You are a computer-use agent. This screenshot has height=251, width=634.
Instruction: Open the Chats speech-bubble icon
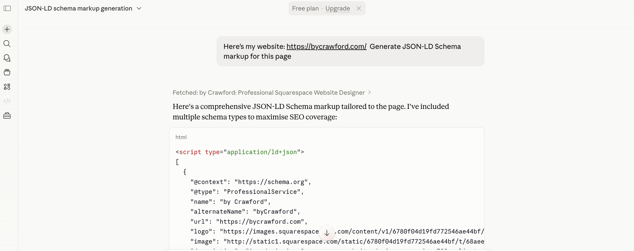click(7, 58)
